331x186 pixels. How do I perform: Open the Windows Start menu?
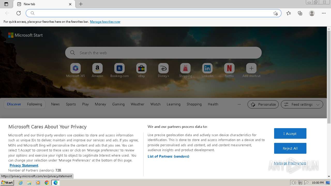pyautogui.click(x=7, y=183)
